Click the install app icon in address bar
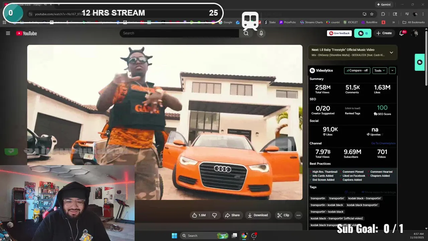 click(364, 14)
